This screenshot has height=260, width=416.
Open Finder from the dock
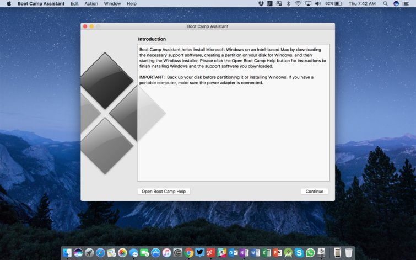[x=67, y=252]
